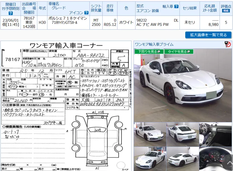Open instrument cluster gauge thumbnail
This screenshot has height=171, width=233.
(215, 159)
